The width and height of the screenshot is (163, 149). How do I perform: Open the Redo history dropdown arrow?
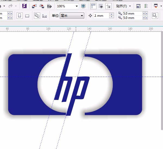tap(16, 6)
